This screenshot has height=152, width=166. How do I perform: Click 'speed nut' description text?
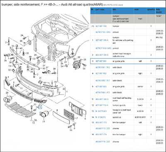click(x=117, y=117)
